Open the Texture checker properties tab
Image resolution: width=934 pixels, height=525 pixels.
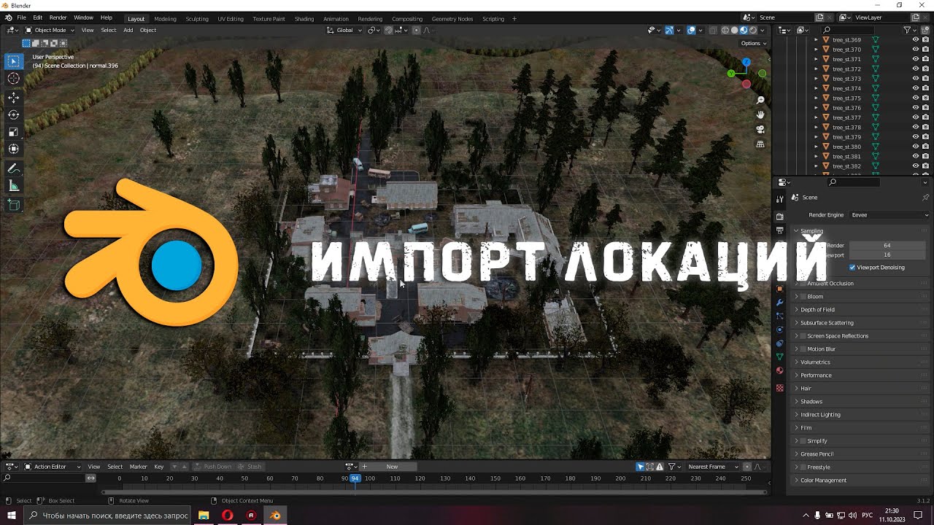pos(779,388)
